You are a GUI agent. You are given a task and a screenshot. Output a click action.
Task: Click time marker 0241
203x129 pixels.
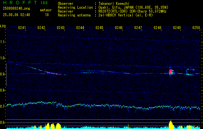(x=22, y=27)
